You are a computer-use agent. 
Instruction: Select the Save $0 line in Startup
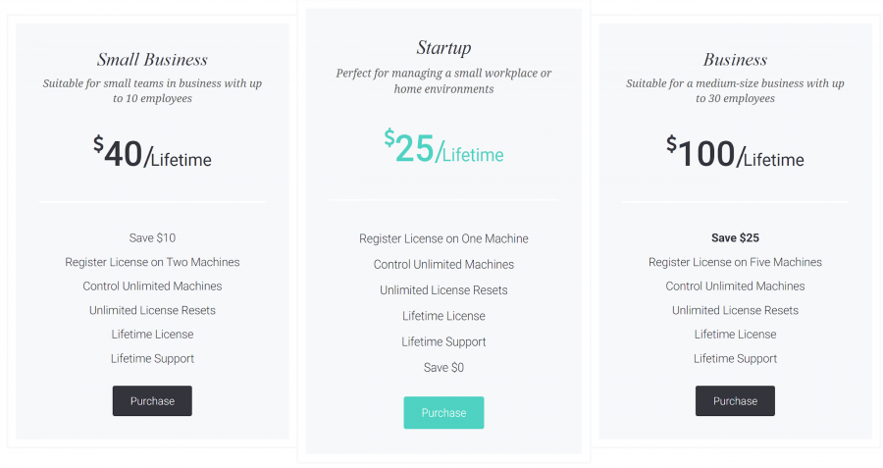pos(443,367)
